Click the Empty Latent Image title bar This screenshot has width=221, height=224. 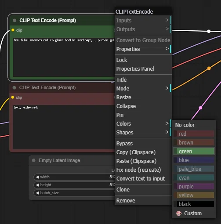coord(72,160)
